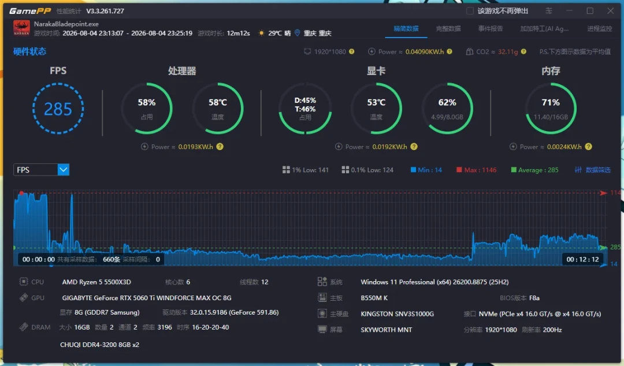
Task: Open the 进程监控 tab
Action: click(599, 29)
